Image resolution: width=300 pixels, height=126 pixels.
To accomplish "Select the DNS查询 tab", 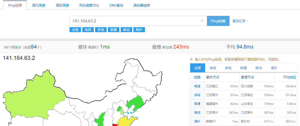I will pyautogui.click(x=116, y=5).
